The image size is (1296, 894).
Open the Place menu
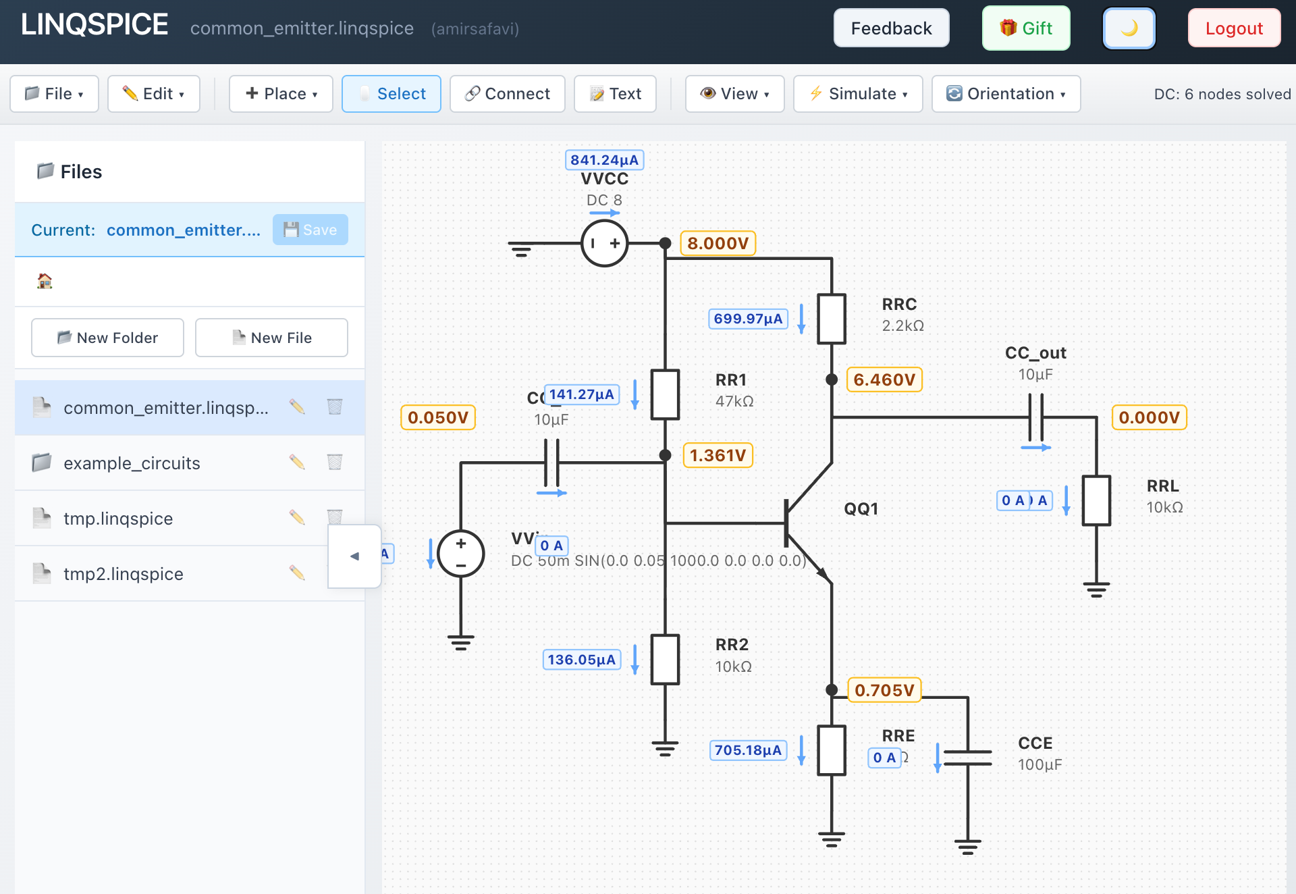click(x=281, y=94)
